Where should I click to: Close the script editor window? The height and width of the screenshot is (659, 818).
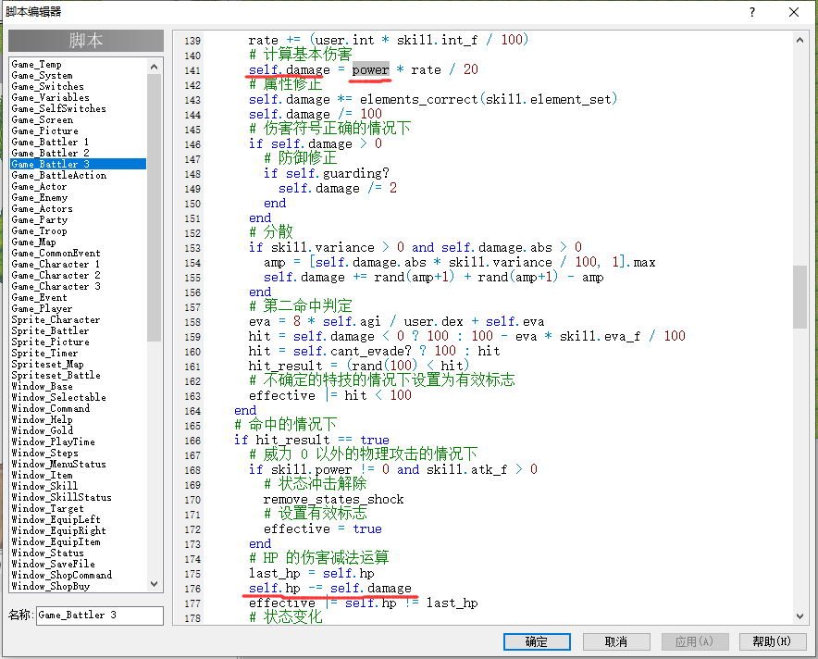pos(794,12)
